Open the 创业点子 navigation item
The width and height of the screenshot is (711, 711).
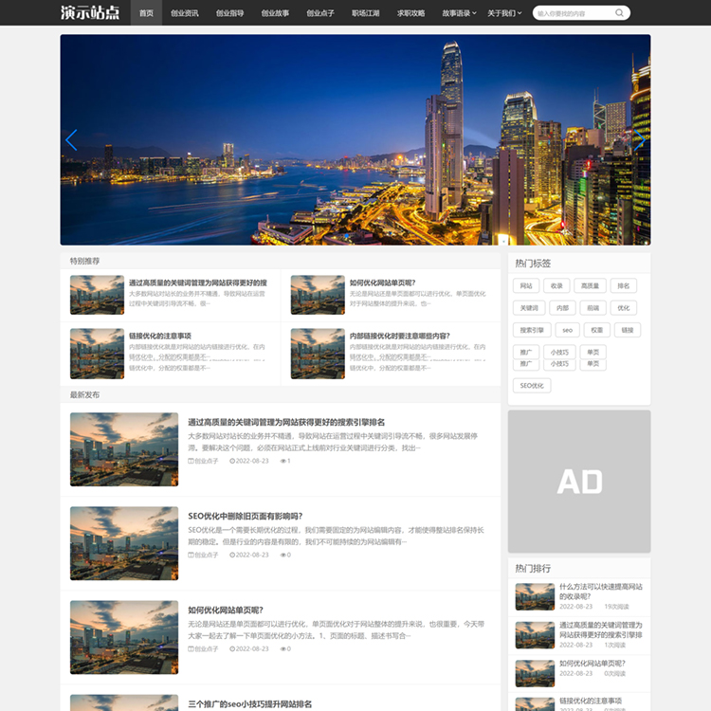tap(320, 13)
